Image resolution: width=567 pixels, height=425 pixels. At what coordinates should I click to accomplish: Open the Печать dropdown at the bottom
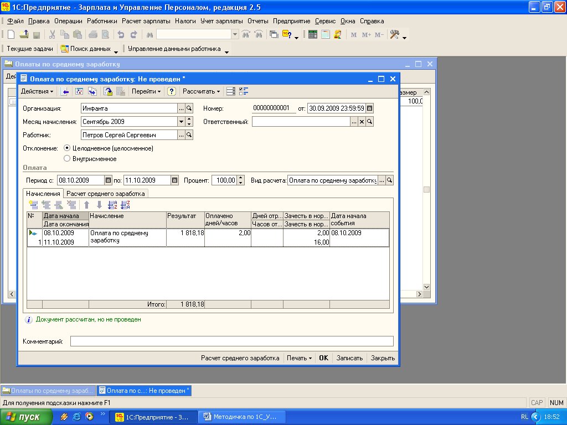299,358
